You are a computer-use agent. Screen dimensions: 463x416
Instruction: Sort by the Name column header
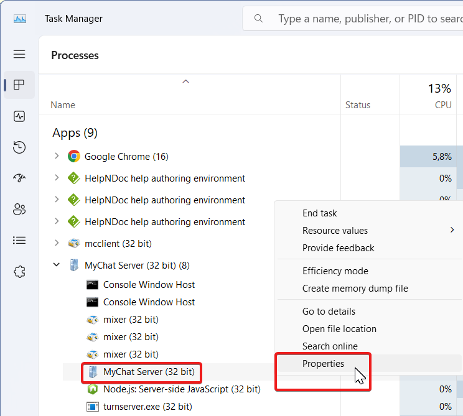tap(63, 104)
